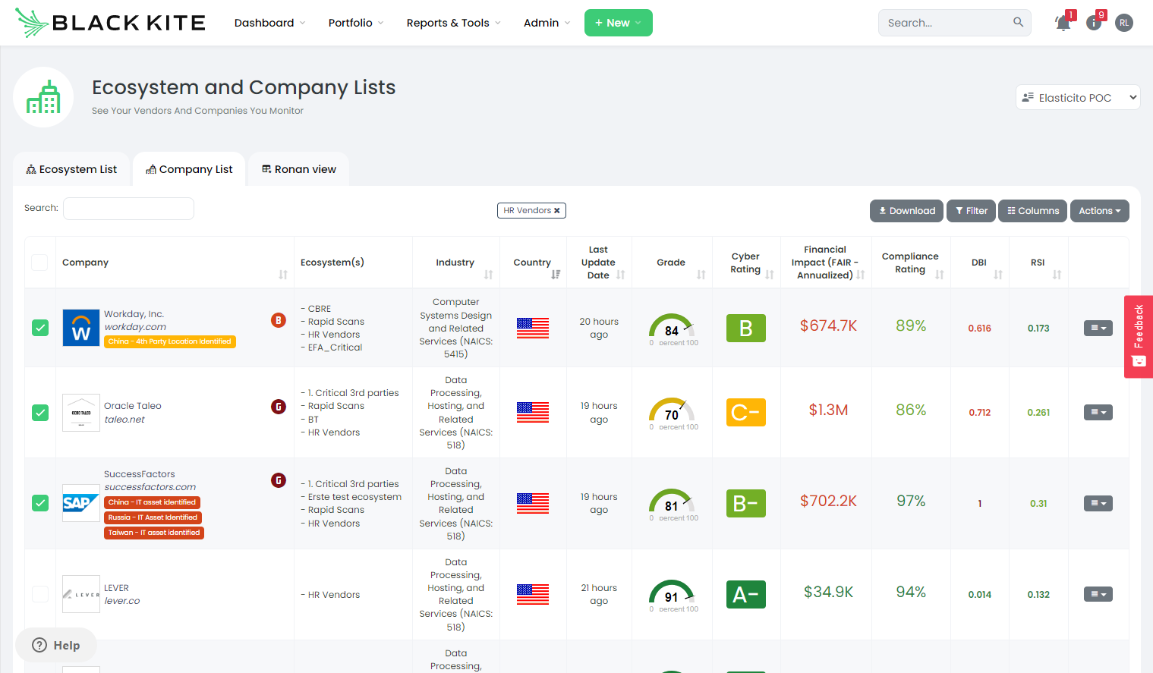Open the SuccessFactors row action menu
This screenshot has height=673, width=1153.
coord(1098,503)
